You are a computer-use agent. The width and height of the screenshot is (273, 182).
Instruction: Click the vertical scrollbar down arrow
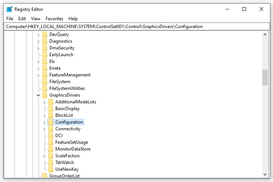click(x=265, y=175)
